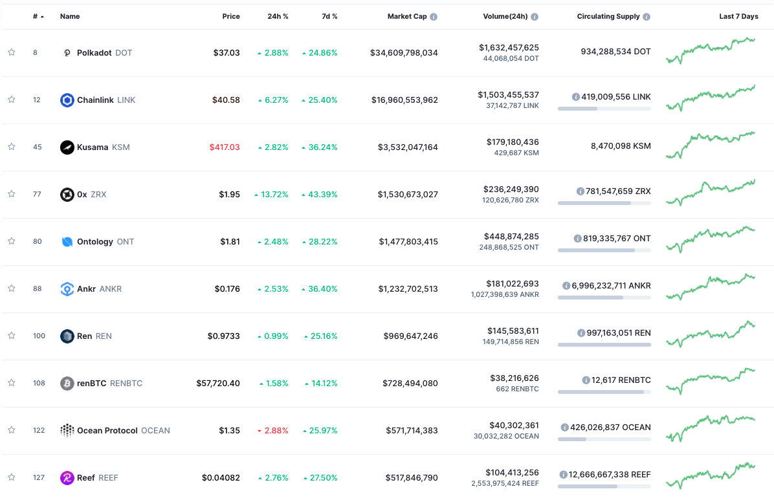This screenshot has width=774, height=500.
Task: Sort by Circulating Supply header text
Action: coord(608,16)
